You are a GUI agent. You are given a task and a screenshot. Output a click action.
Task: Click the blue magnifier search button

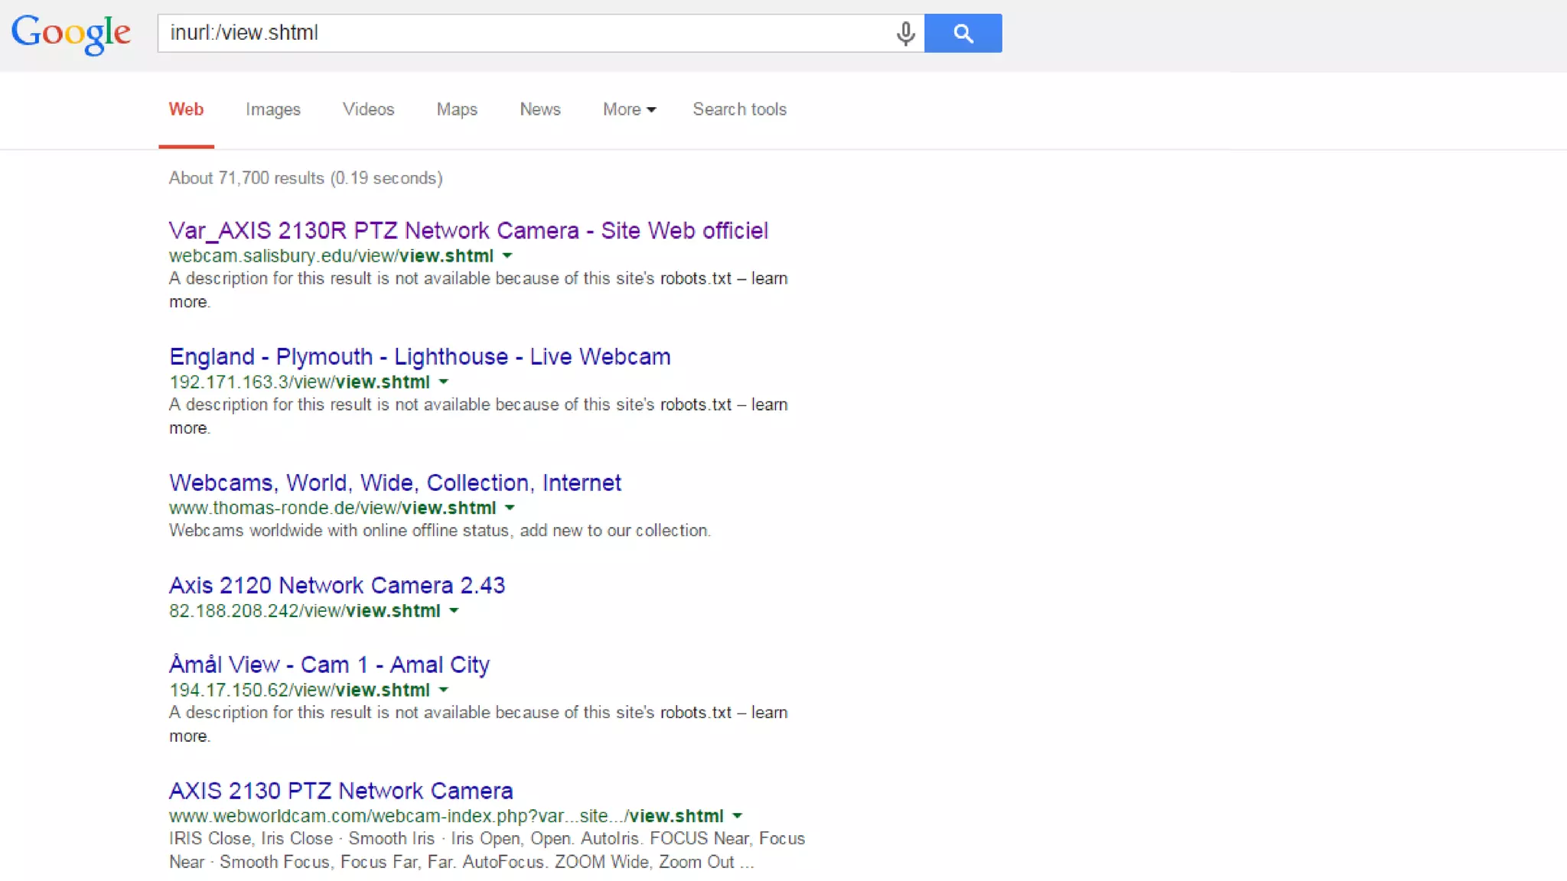(963, 34)
